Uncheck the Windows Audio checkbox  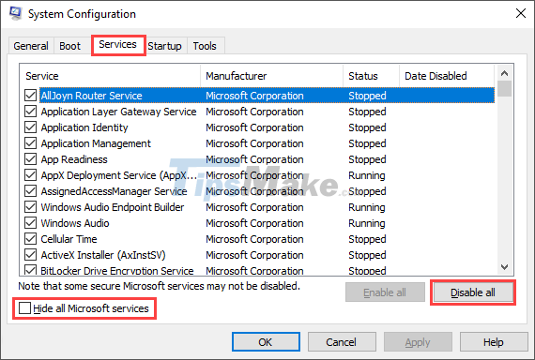[x=30, y=223]
